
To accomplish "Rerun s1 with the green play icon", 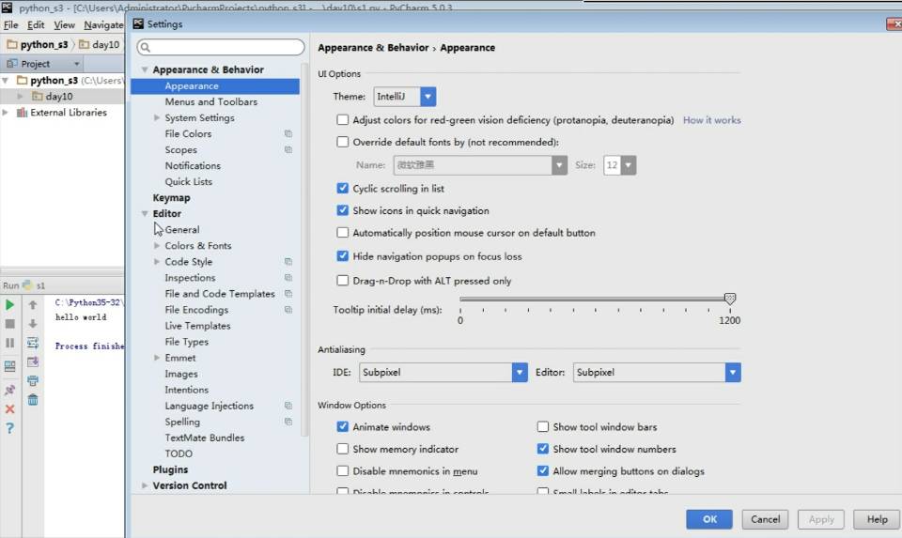I will coord(9,304).
